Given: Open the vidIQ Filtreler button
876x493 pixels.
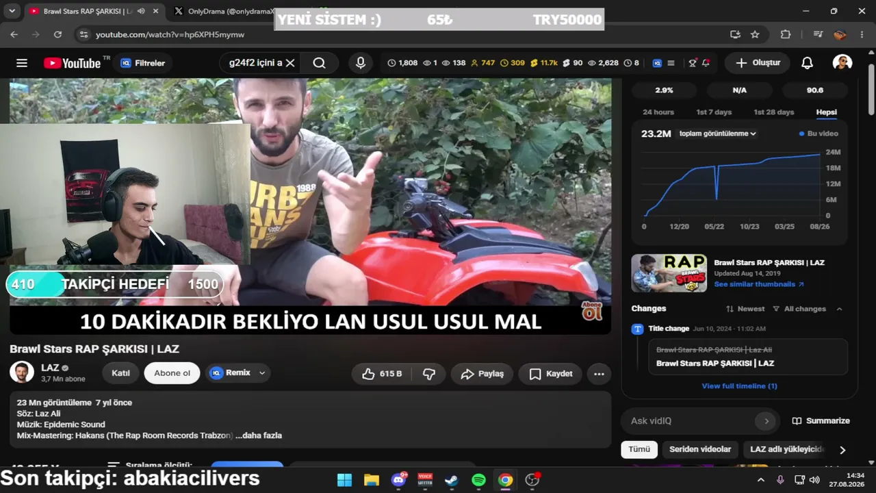Looking at the screenshot, I should (142, 63).
